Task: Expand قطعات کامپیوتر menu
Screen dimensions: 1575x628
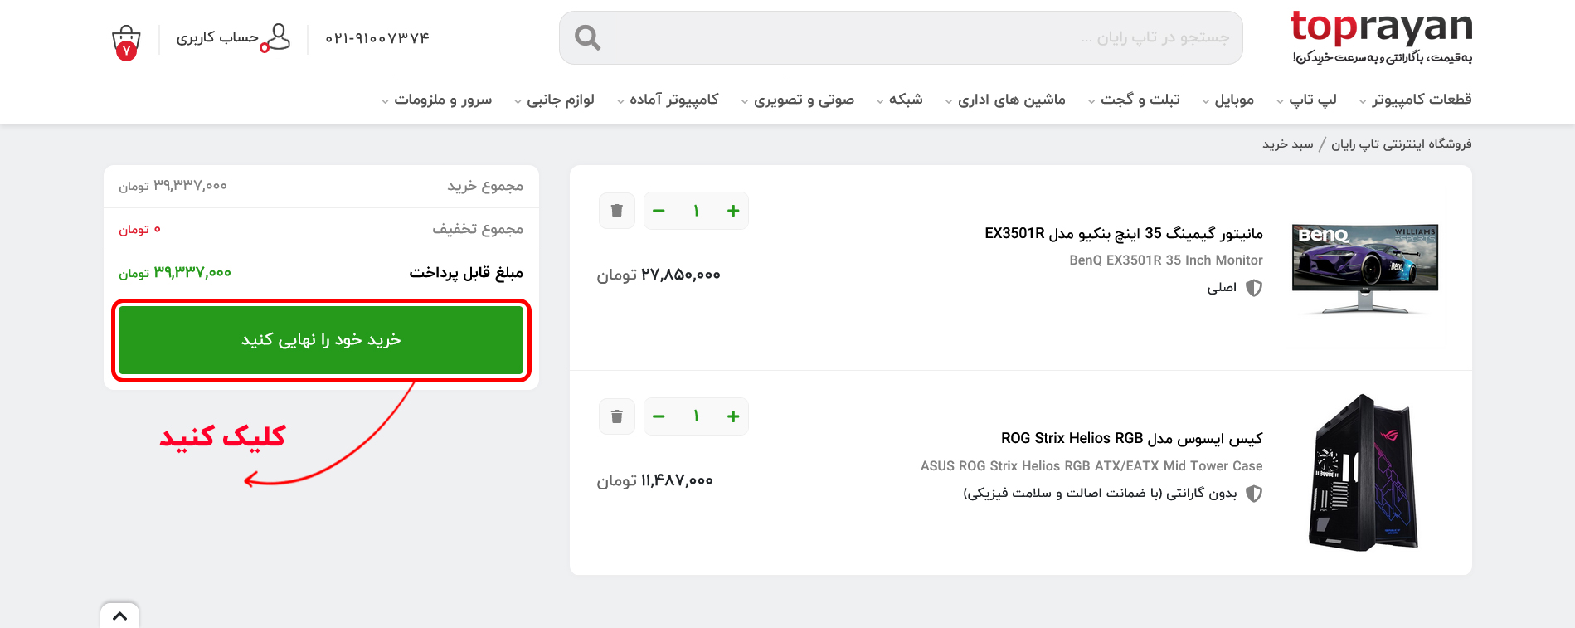Action: click(x=1415, y=100)
